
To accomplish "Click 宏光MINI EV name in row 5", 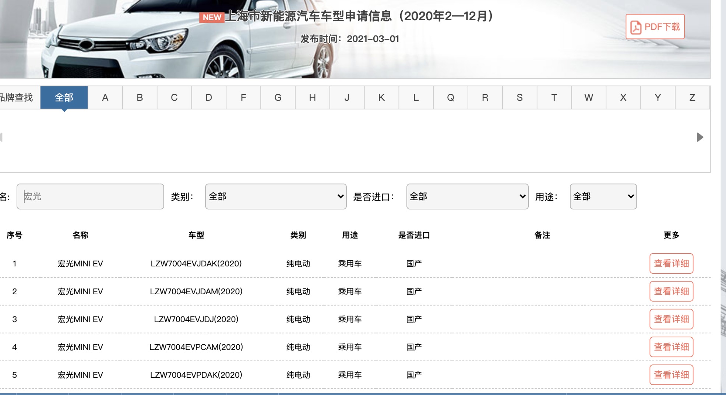I will click(x=80, y=375).
